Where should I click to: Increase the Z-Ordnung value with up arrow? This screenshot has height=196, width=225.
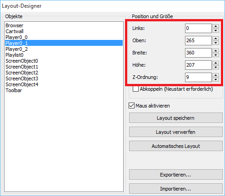point(215,75)
